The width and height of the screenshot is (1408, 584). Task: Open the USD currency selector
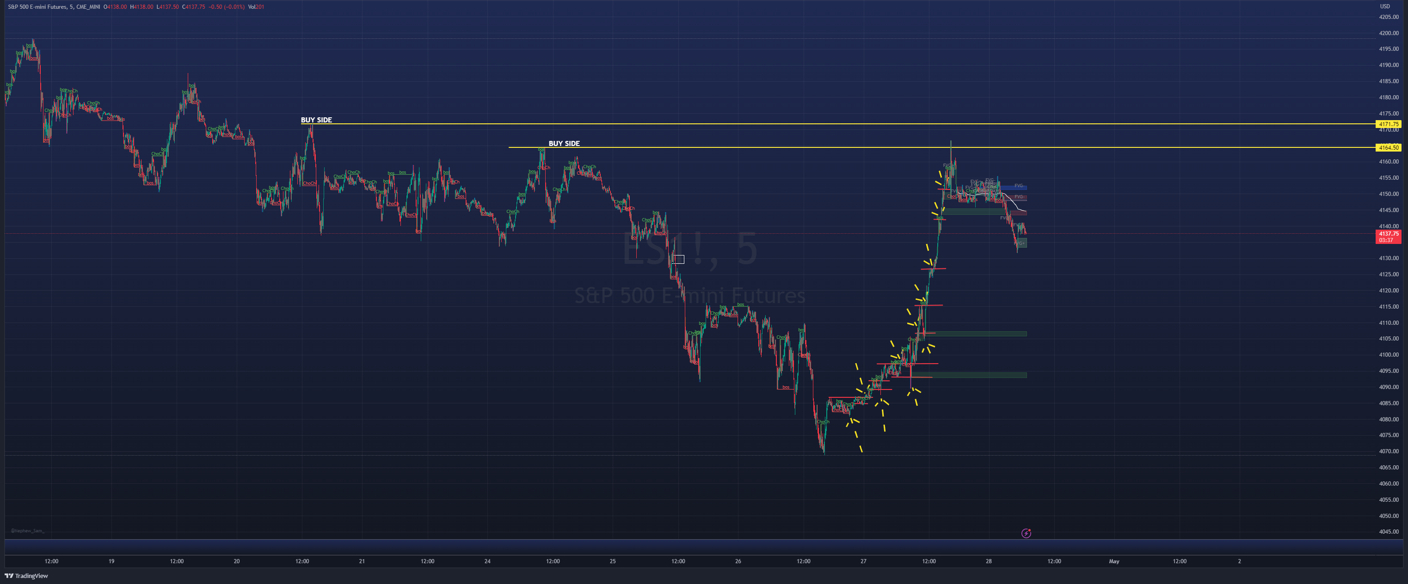point(1384,6)
